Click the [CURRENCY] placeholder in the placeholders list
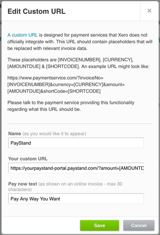 (x=118, y=60)
